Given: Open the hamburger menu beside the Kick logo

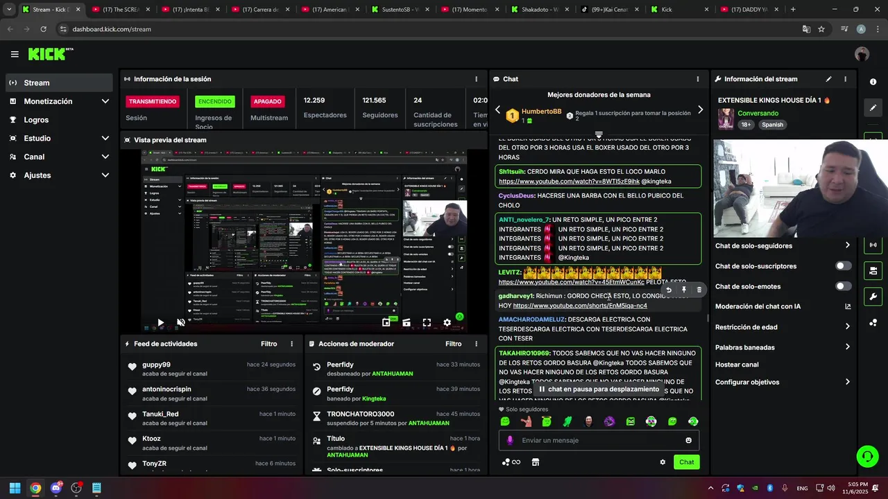Looking at the screenshot, I should click(15, 54).
